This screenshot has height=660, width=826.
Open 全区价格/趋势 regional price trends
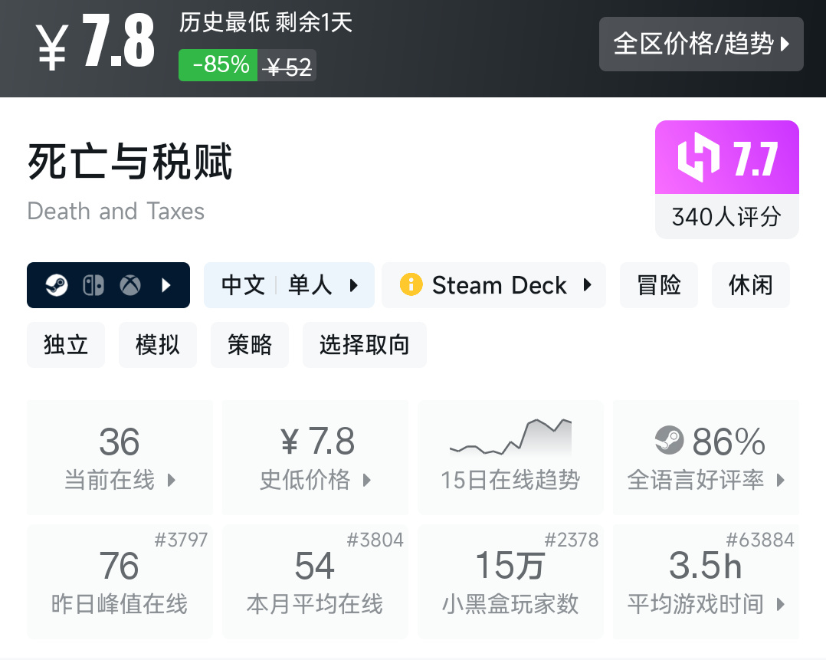coord(700,44)
